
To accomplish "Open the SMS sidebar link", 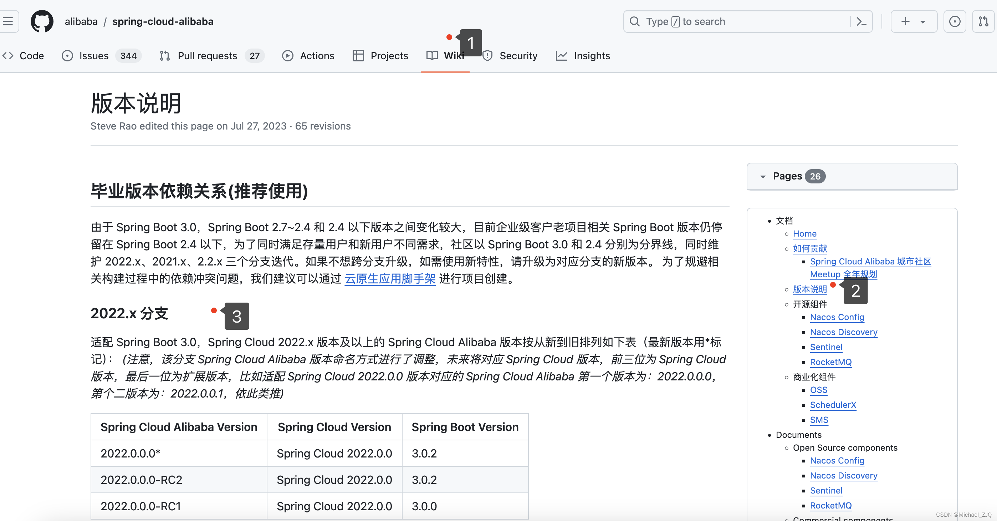I will click(819, 420).
